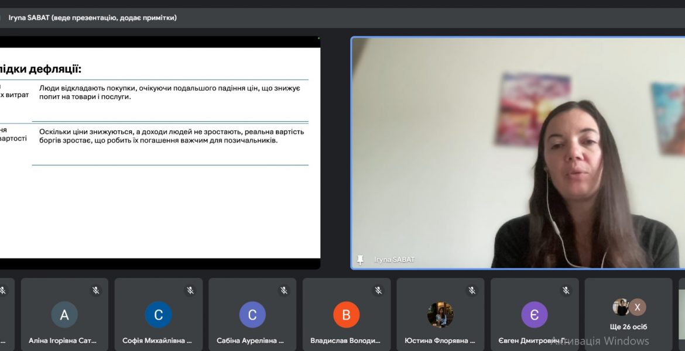The image size is (685, 351).
Task: Click the name label Аліна Ігорівна Сат...
Action: tap(63, 340)
